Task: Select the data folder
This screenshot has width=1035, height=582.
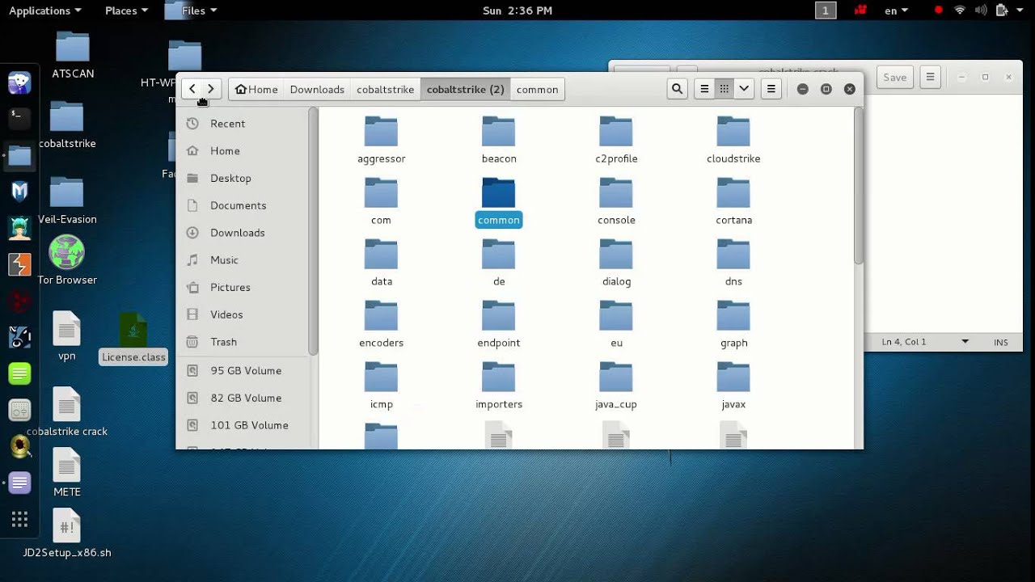Action: point(381,263)
